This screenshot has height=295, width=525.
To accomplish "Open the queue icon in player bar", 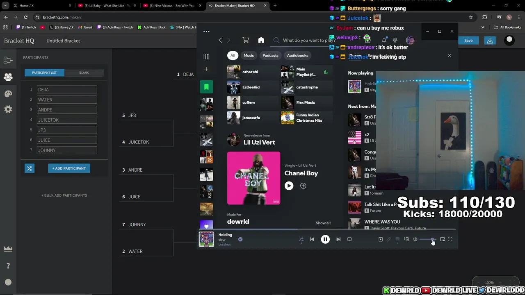I will (x=397, y=239).
